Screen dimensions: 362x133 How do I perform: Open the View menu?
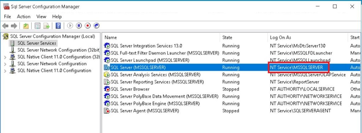point(41,17)
